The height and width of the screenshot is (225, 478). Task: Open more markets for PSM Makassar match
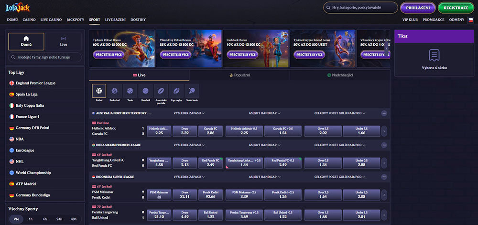coord(384,194)
